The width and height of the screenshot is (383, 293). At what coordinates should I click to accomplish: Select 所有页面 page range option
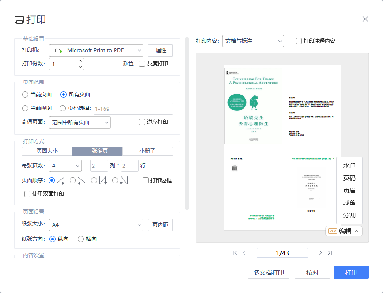[63, 95]
